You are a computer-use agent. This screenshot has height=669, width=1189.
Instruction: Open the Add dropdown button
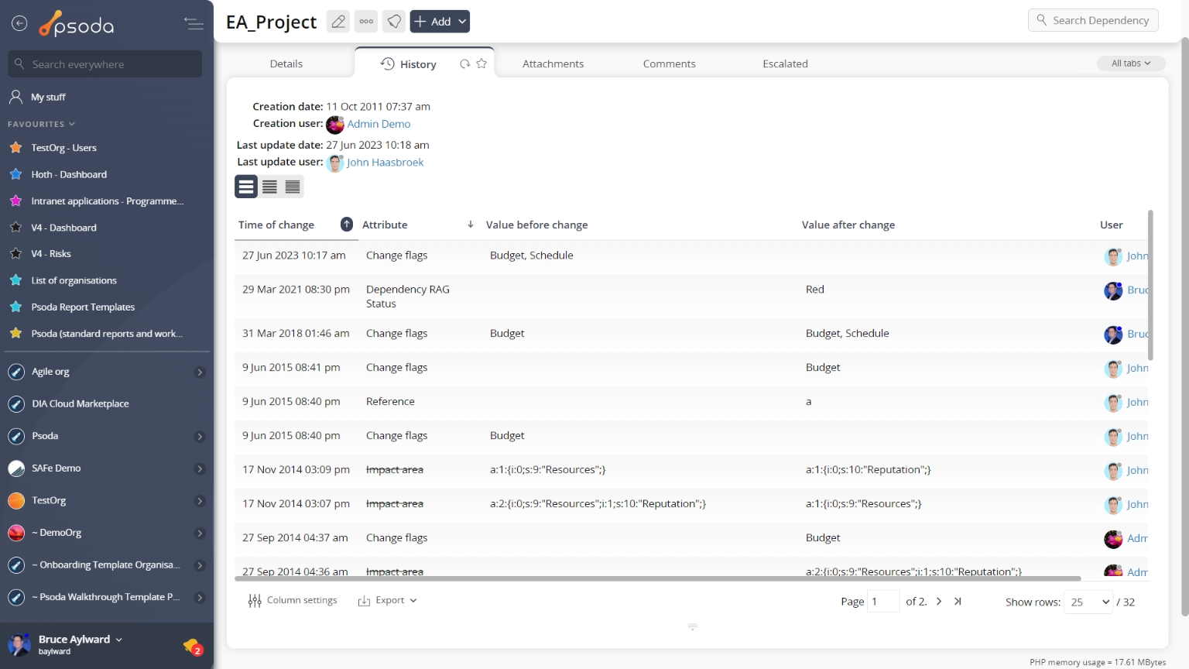(x=440, y=22)
